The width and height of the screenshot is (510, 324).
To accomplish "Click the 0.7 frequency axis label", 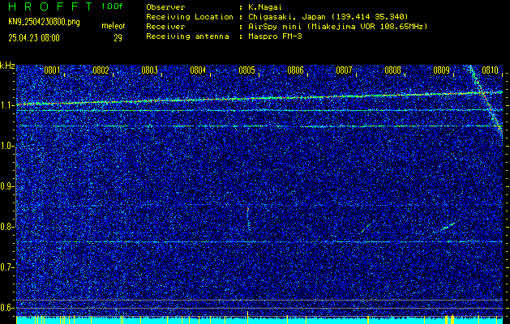I will pos(6,267).
